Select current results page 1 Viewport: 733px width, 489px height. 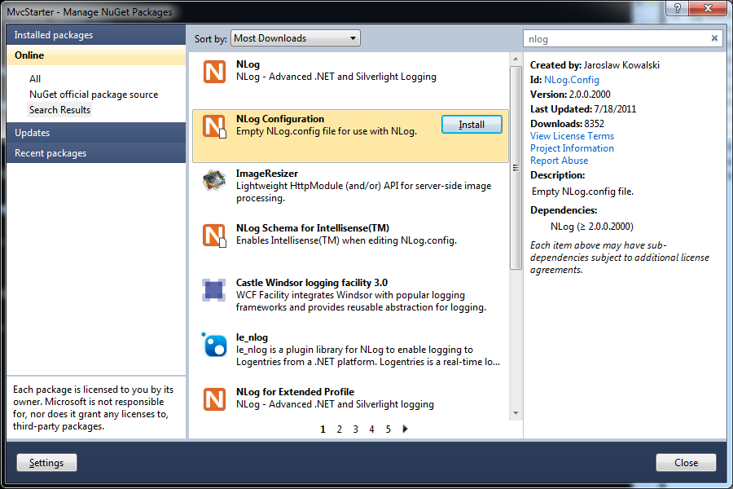click(323, 430)
